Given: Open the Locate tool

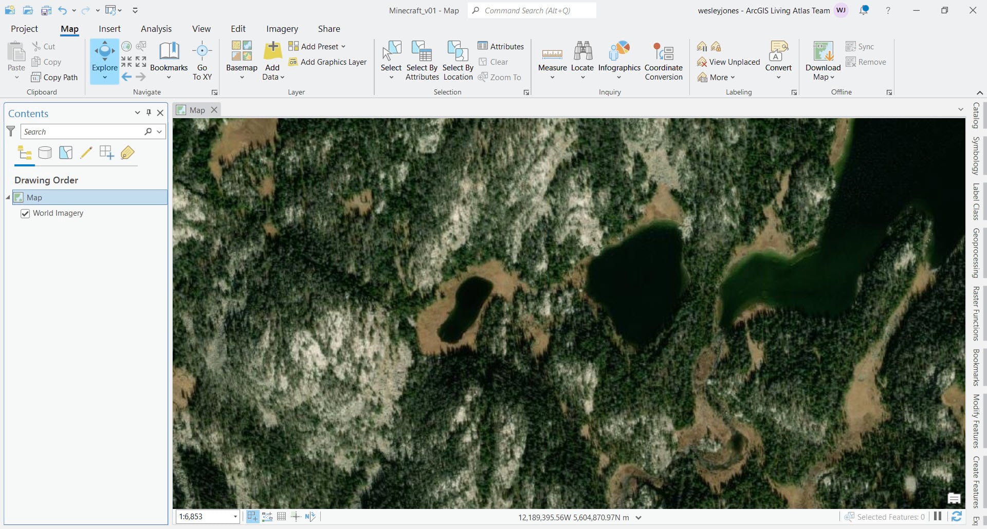Looking at the screenshot, I should coord(582,61).
